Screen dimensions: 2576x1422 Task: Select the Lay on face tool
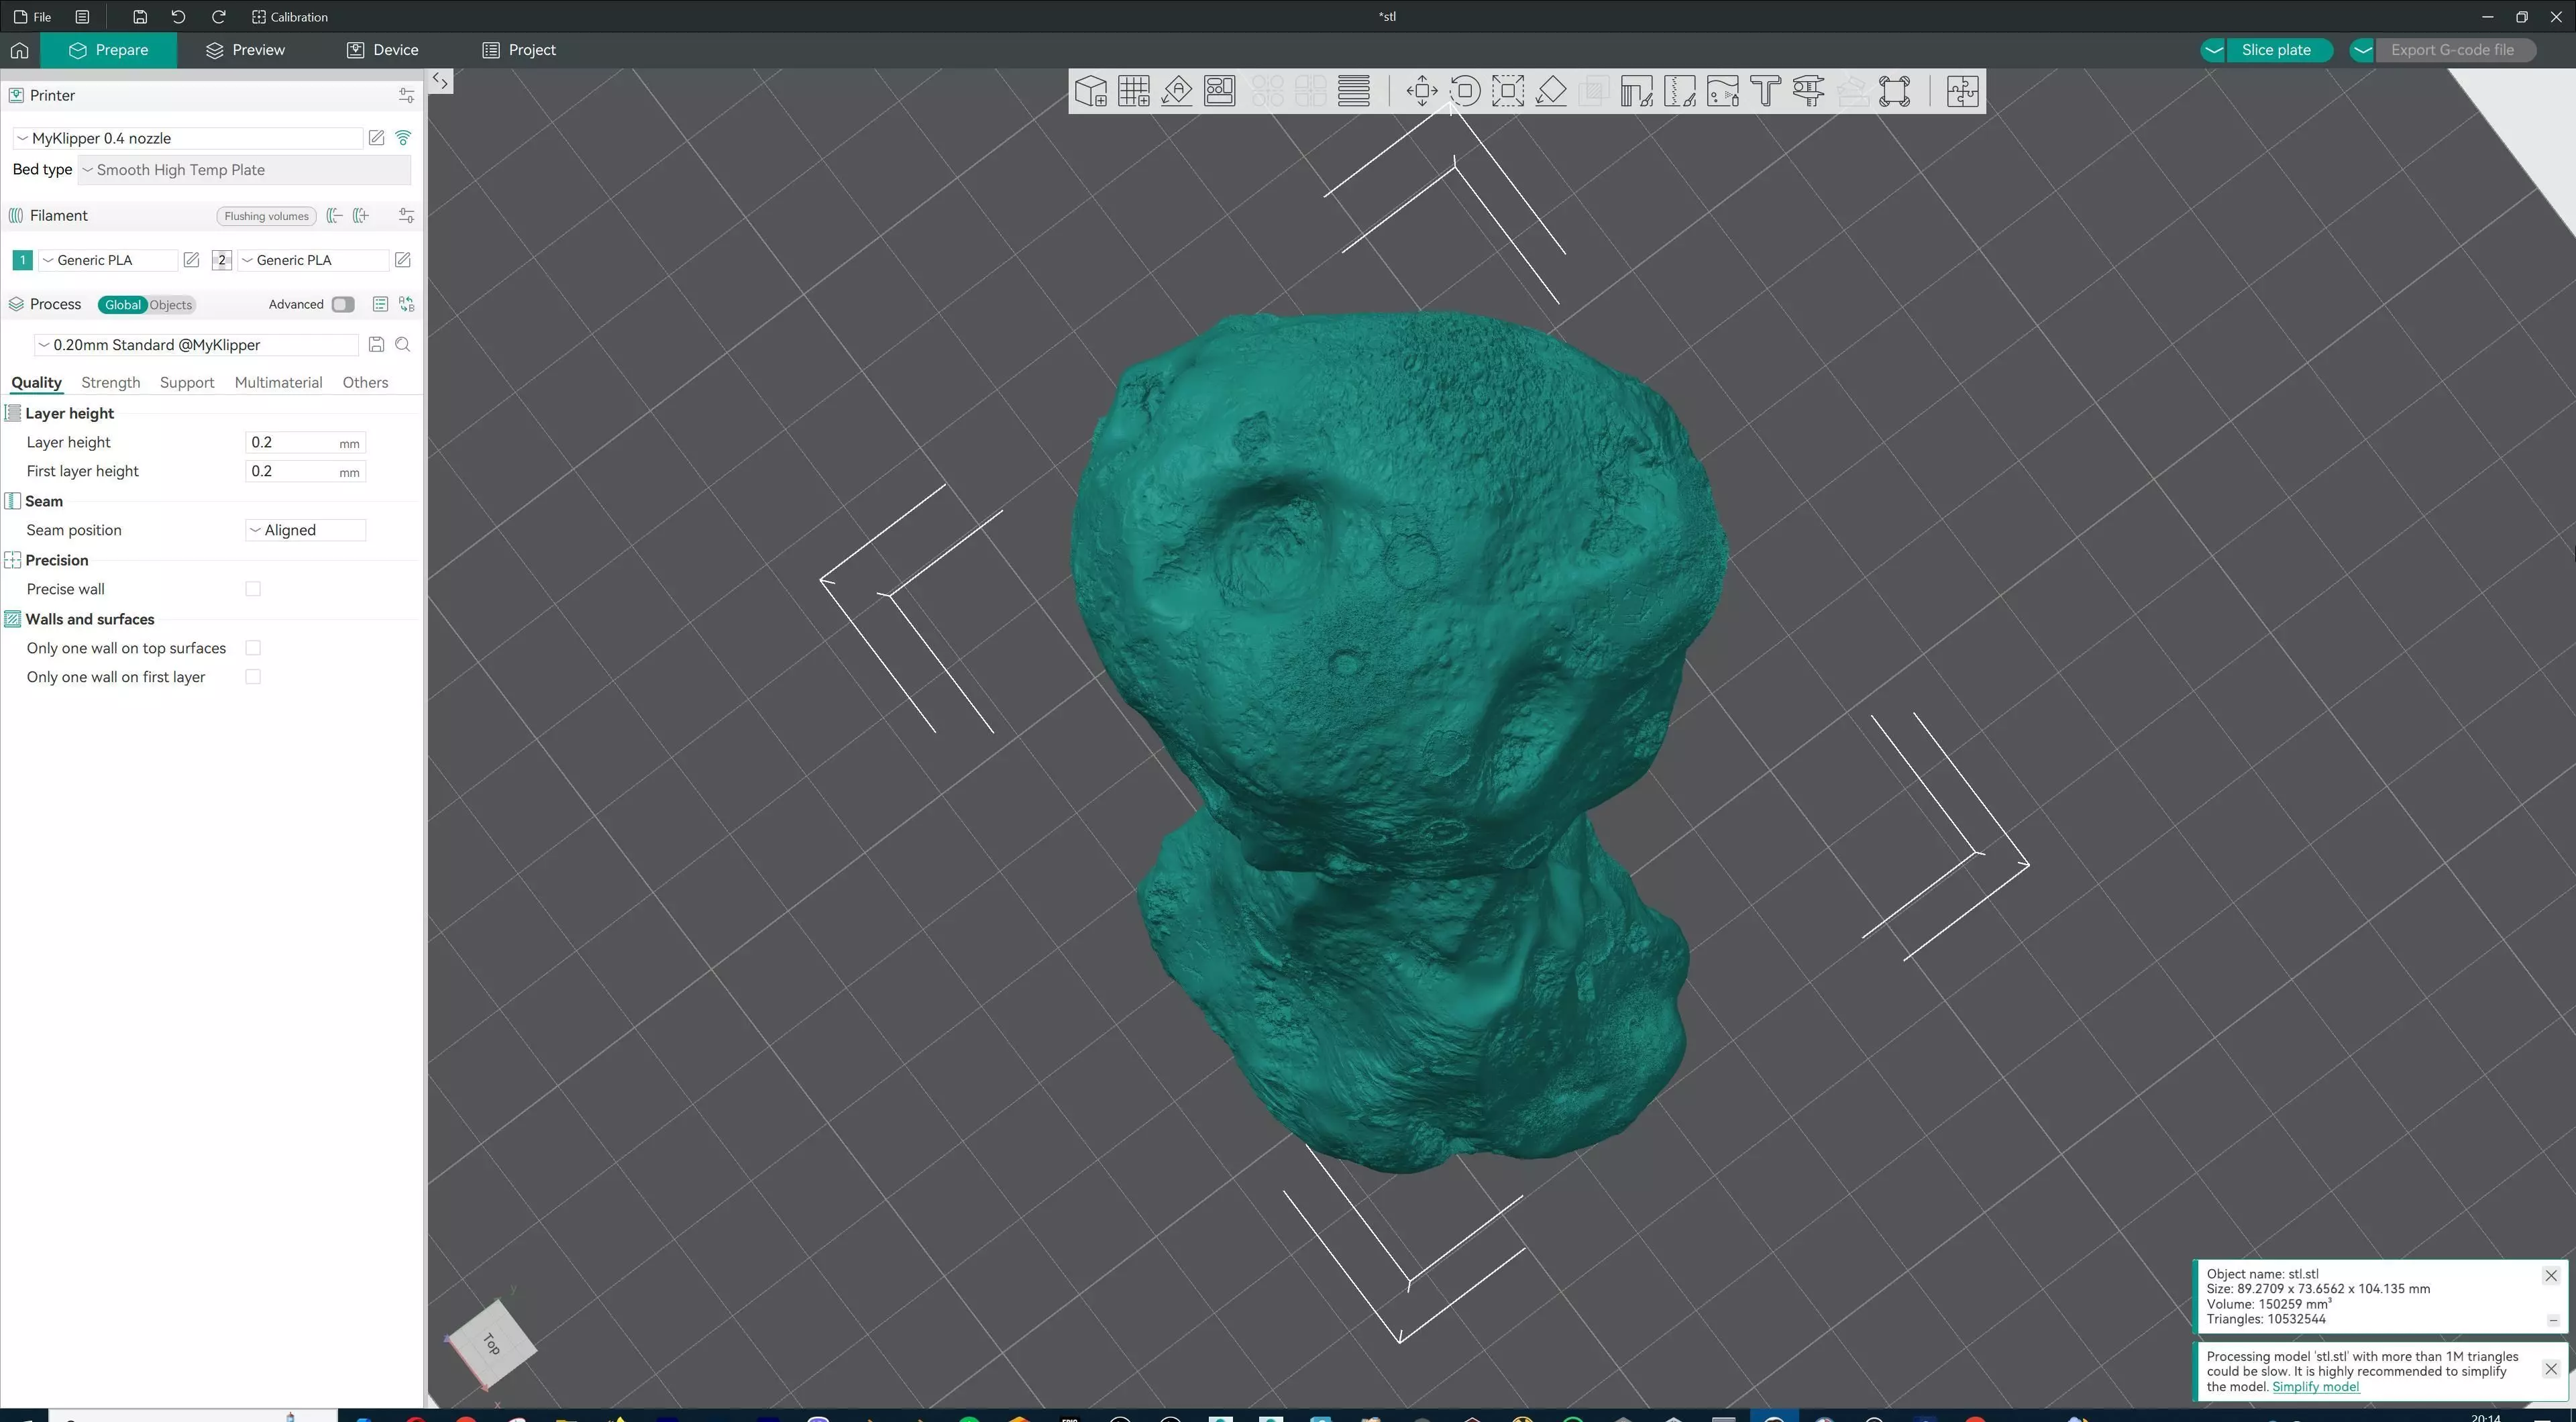[x=1550, y=91]
